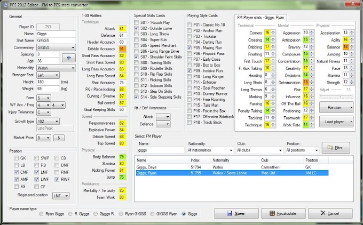Click the Dribble Accuracy value 91
The image size is (363, 225).
122,49
